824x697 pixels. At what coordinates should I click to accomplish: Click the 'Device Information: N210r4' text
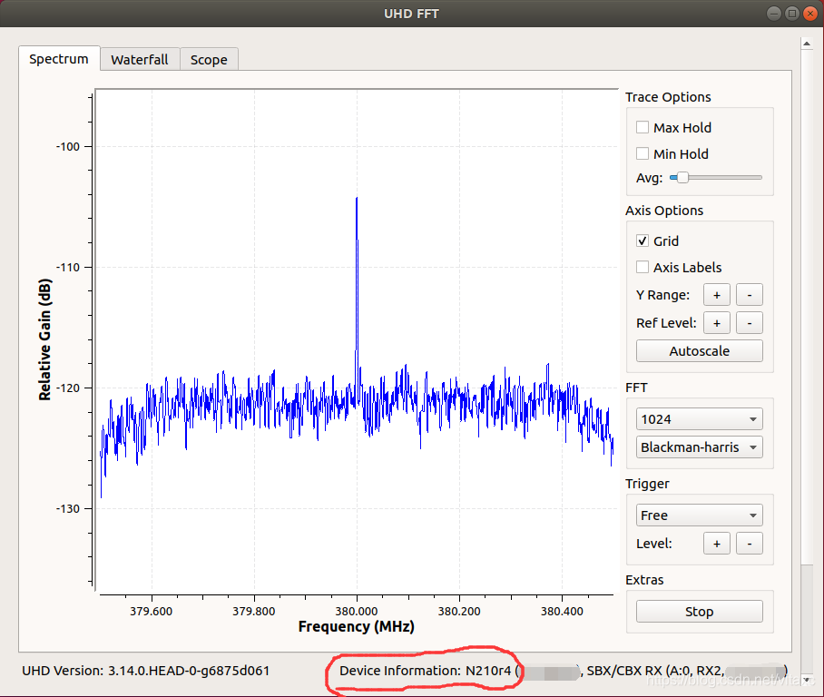[425, 671]
